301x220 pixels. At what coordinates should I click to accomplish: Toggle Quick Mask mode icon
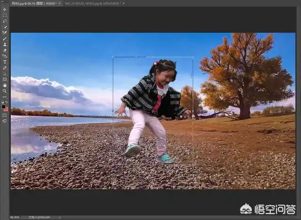(5, 115)
